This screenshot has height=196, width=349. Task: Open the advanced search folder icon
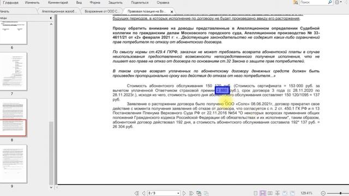tap(296, 2)
